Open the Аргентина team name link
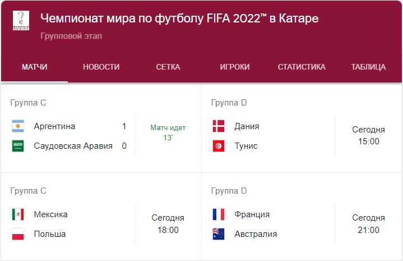403x261 pixels. click(54, 126)
